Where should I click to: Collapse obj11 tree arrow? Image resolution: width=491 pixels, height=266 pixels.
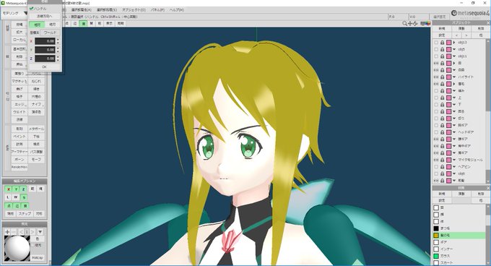tap(454, 56)
